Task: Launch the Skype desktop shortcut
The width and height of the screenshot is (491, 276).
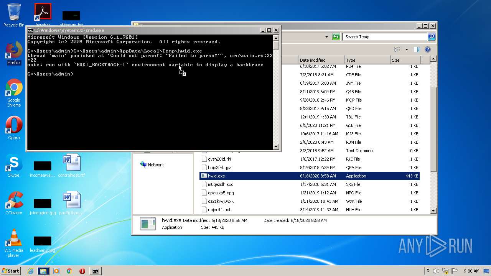Action: (x=14, y=166)
